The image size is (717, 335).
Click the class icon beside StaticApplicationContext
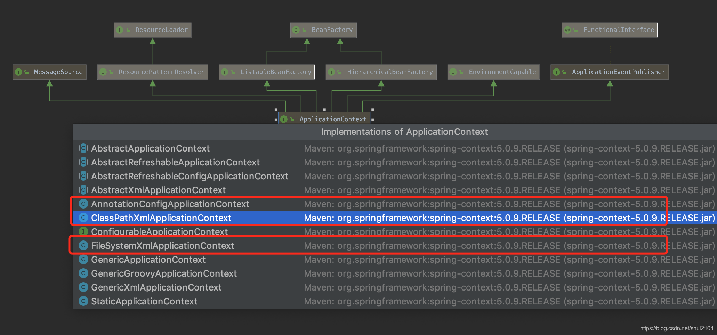tap(83, 301)
